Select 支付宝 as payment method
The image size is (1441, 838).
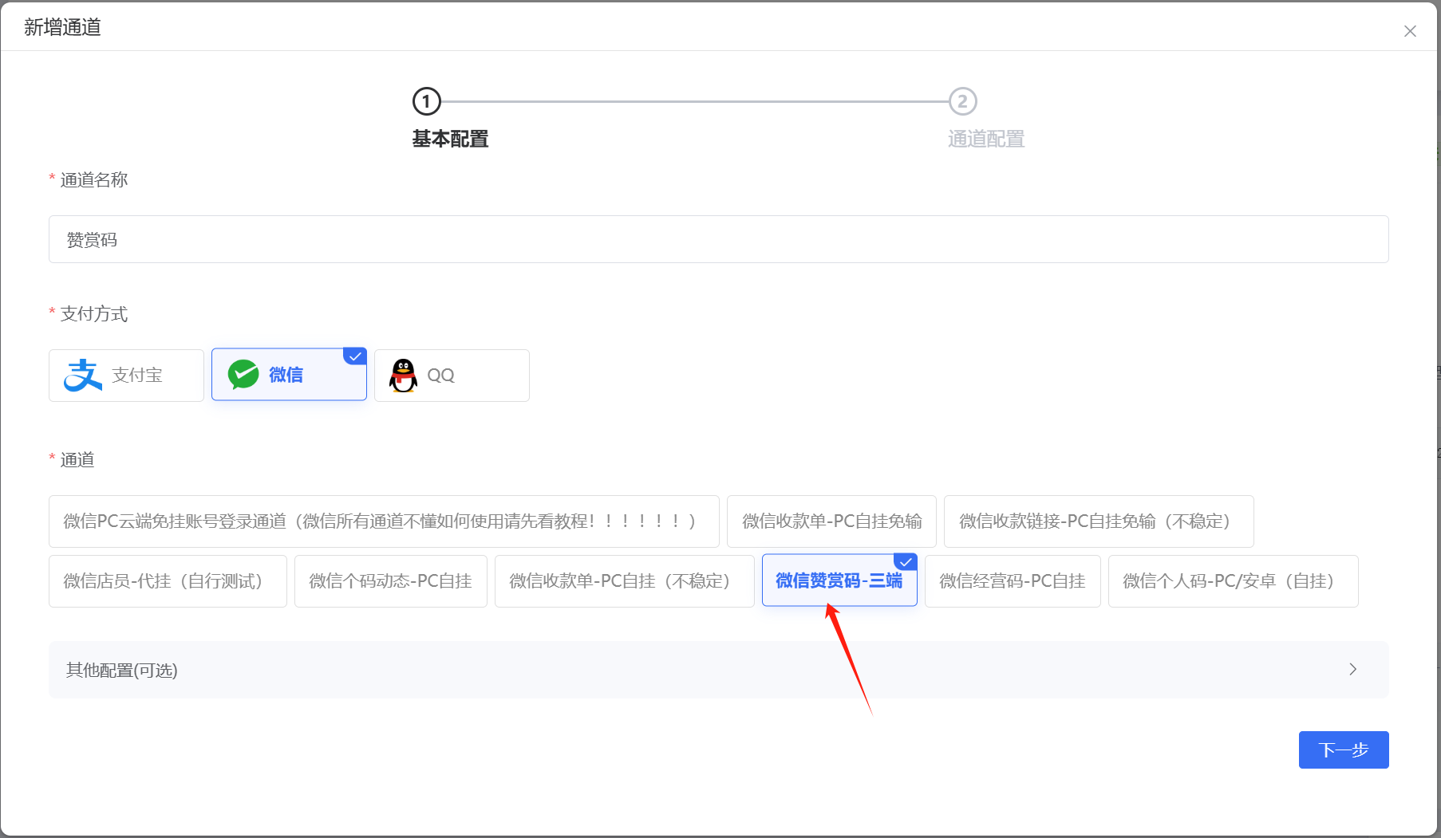pyautogui.click(x=126, y=376)
